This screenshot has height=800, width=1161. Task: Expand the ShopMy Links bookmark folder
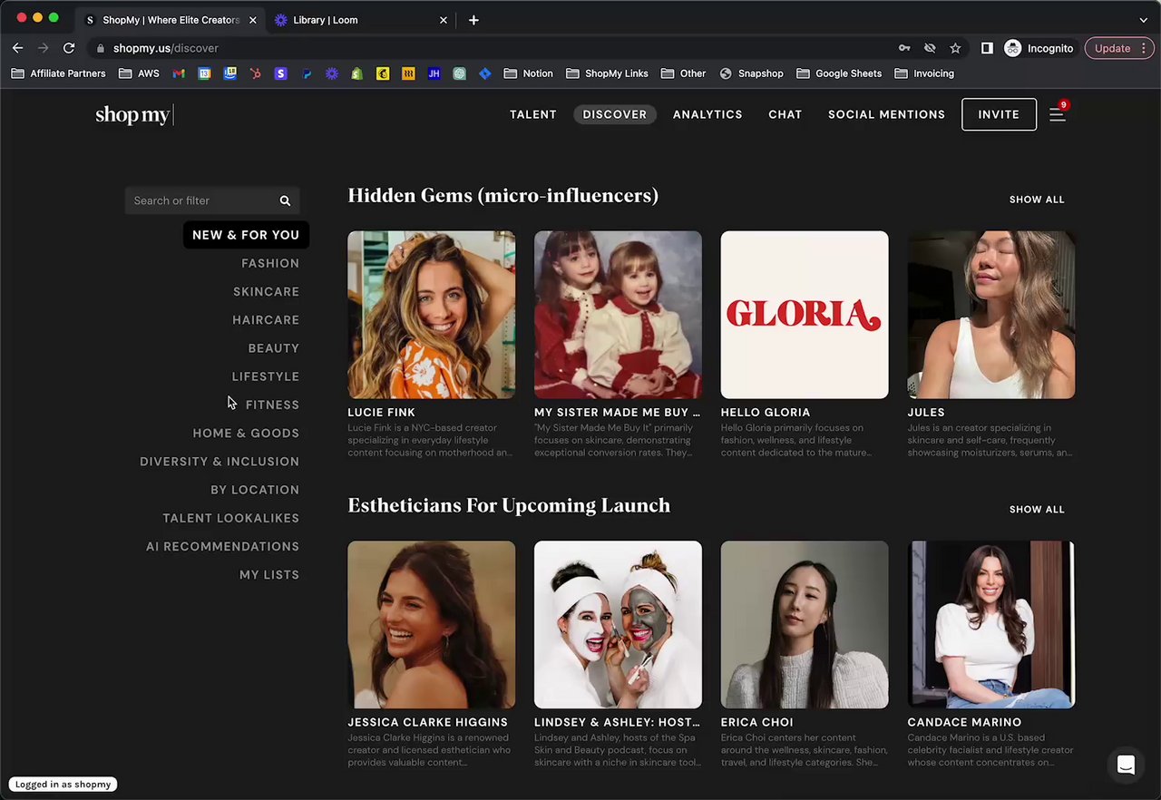(607, 73)
